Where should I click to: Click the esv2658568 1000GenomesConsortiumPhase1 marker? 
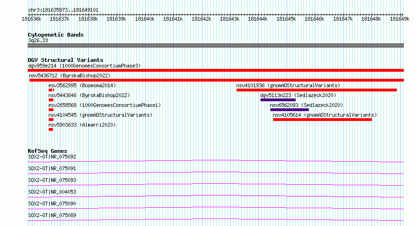click(51, 110)
